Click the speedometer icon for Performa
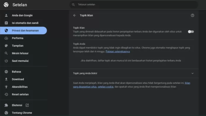 6,38
